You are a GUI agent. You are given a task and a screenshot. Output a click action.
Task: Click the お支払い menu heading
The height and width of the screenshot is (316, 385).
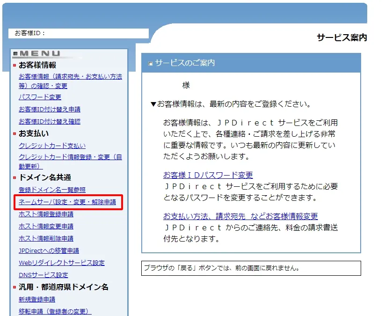pos(34,133)
